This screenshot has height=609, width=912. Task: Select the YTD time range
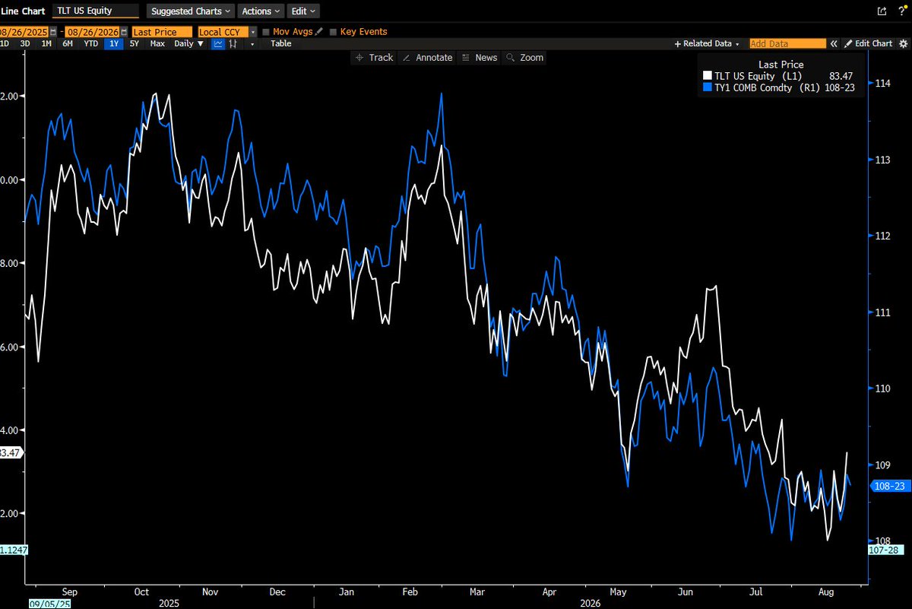pyautogui.click(x=90, y=43)
